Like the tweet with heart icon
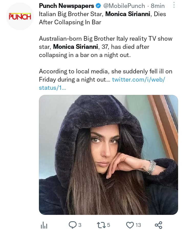 tap(130, 225)
